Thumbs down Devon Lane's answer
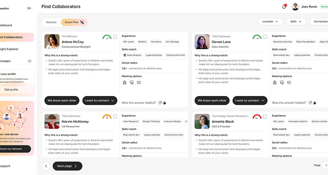This screenshot has width=328, height=175. (310, 102)
